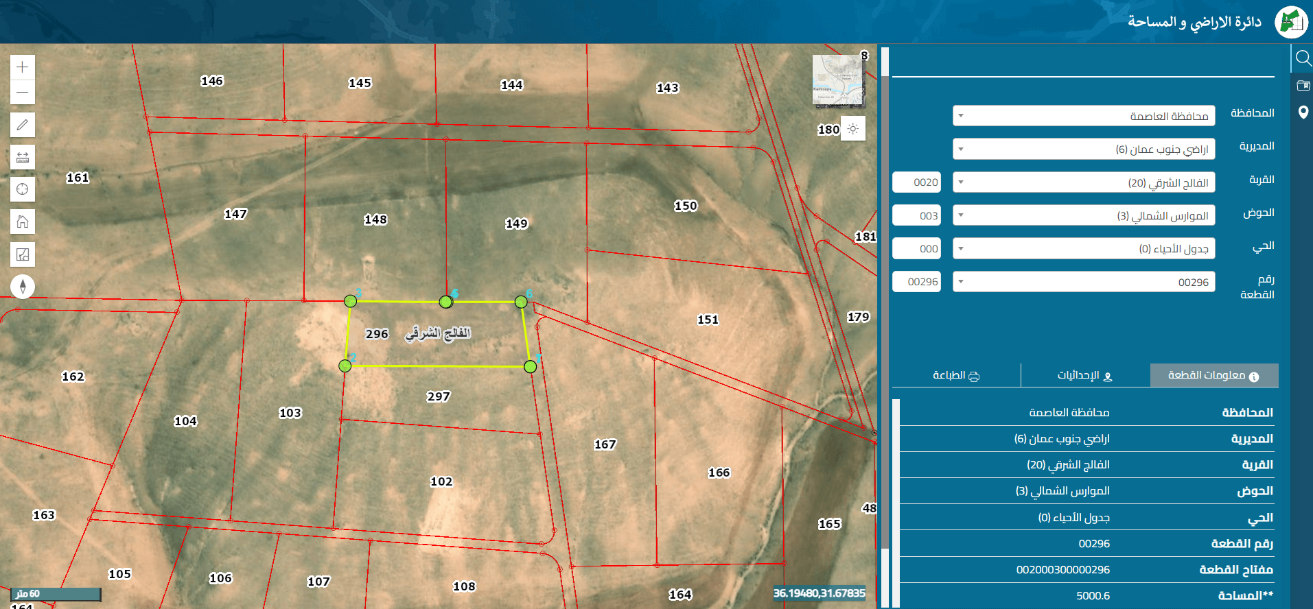Screen dimensions: 1313x609
Task: Open the ruler measurement tool
Action: [23, 157]
